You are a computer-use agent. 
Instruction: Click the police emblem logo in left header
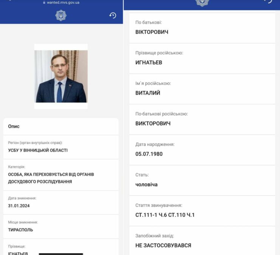[61, 16]
